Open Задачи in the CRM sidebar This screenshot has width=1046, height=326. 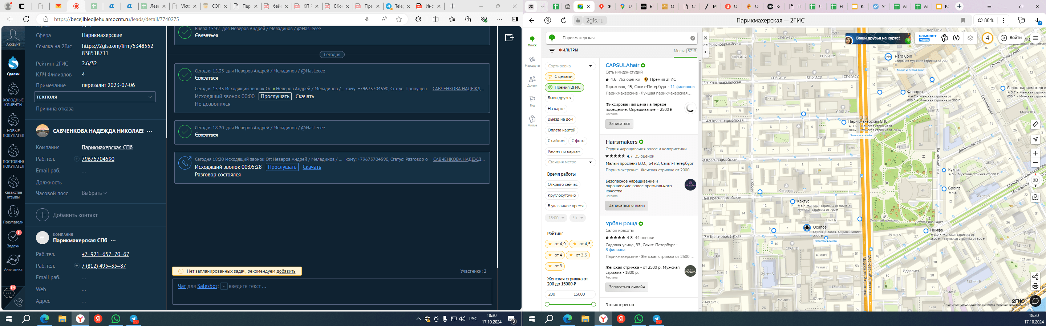click(x=13, y=239)
